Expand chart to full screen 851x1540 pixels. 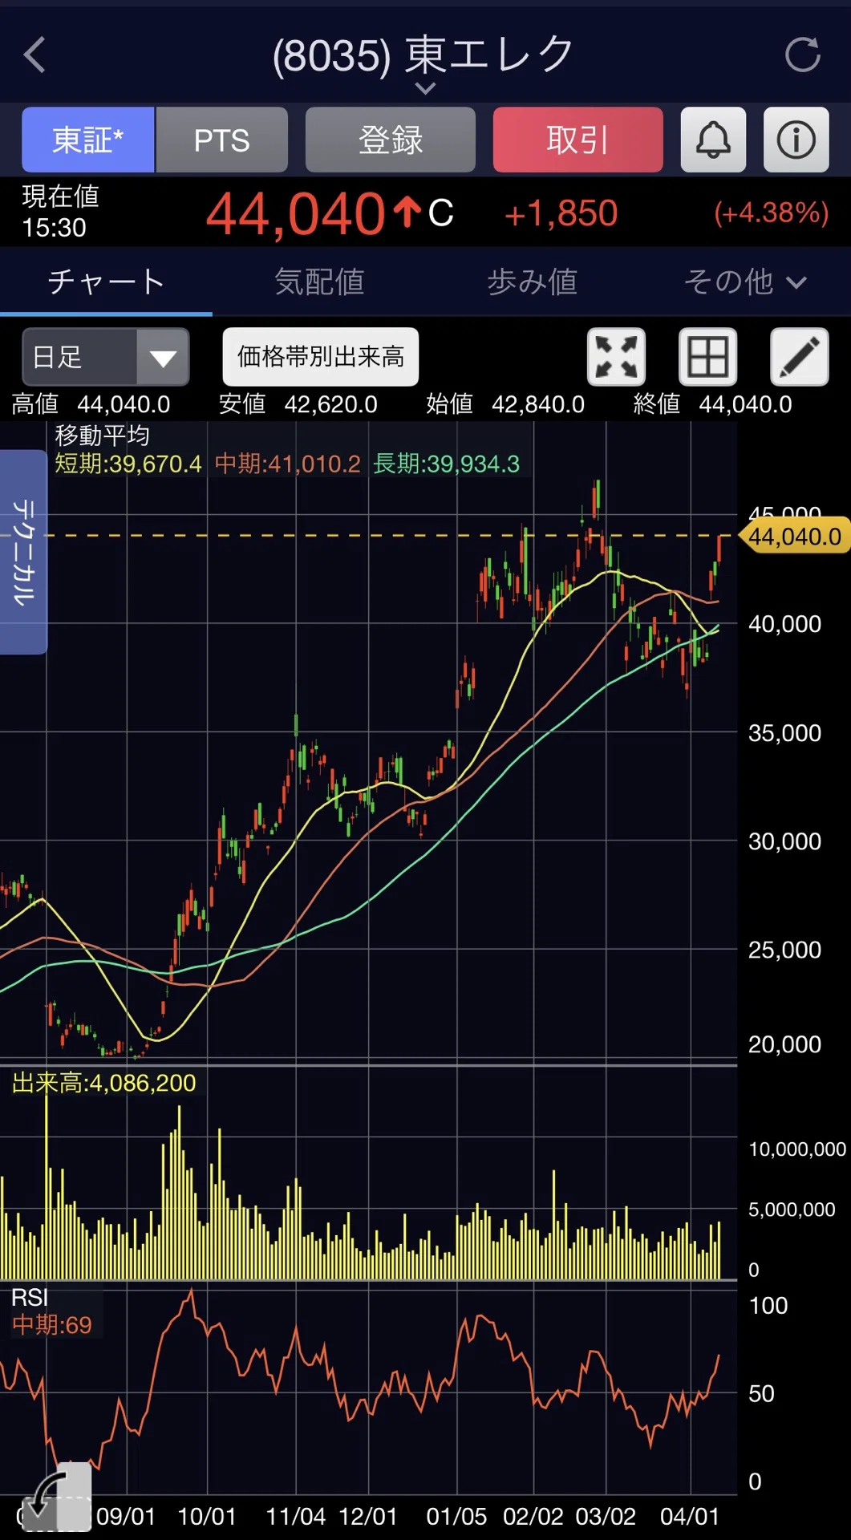point(616,357)
